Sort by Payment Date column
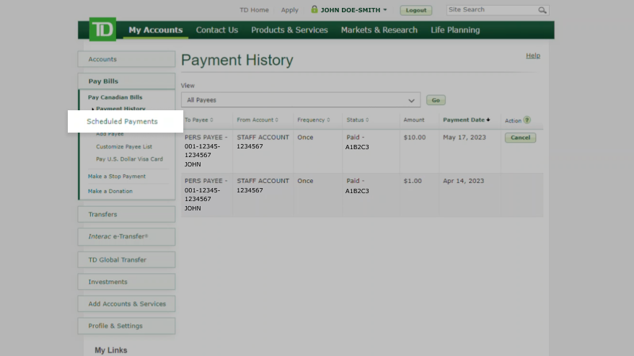Viewport: 634px width, 356px height. (467, 120)
